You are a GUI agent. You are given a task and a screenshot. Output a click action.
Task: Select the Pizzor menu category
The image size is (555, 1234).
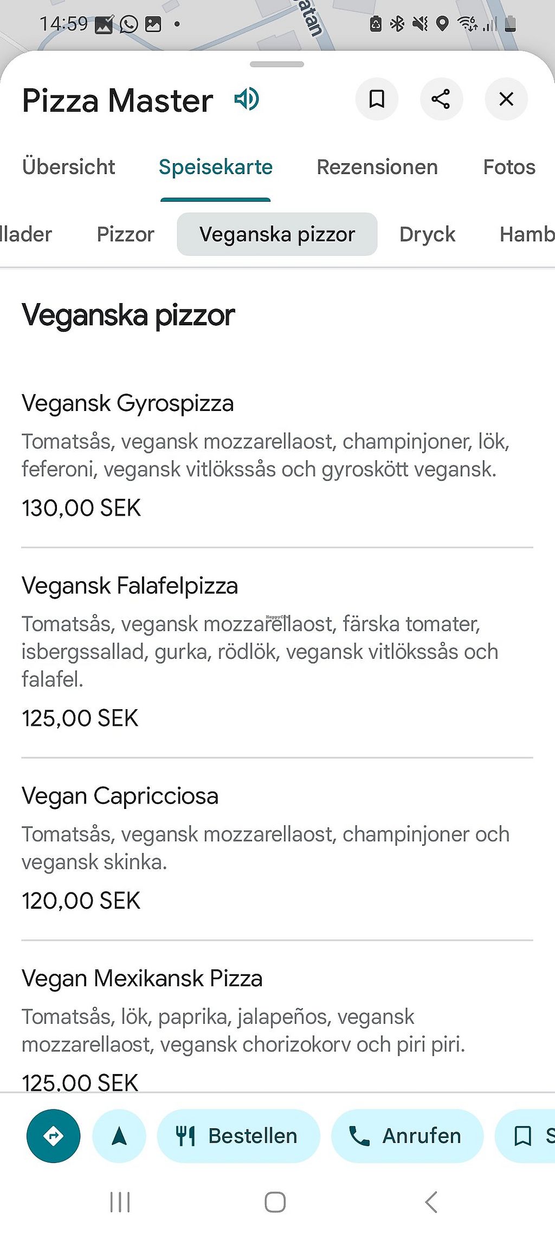[x=125, y=234]
